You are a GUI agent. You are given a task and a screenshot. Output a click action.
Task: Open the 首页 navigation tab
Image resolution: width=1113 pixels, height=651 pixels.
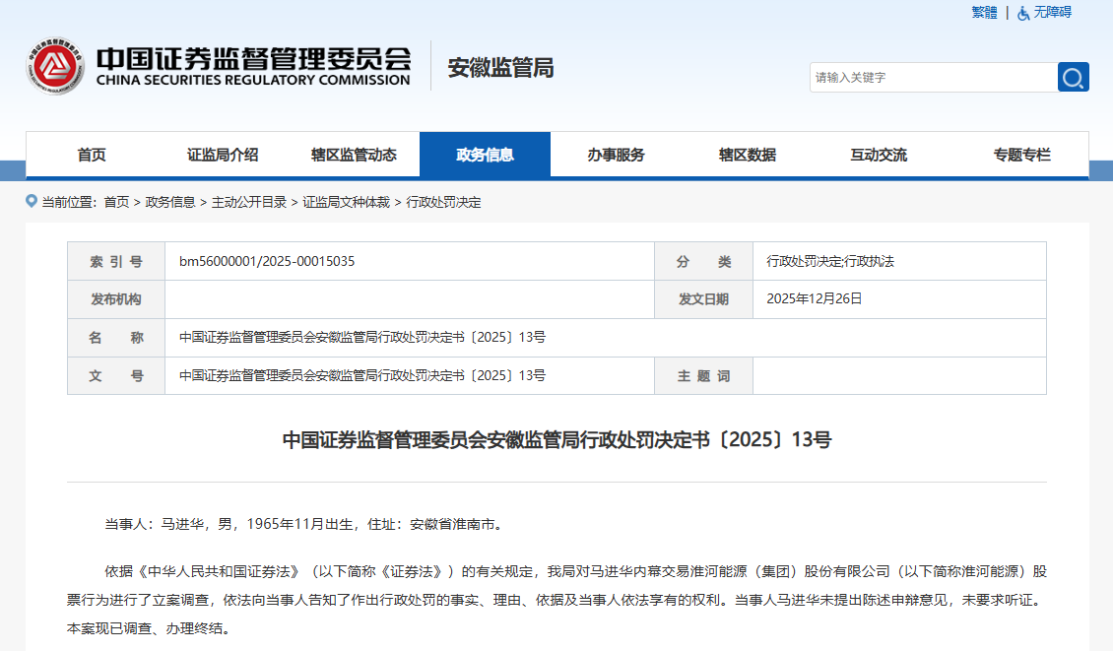(93, 154)
